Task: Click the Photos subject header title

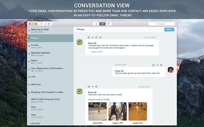Action: point(81,29)
